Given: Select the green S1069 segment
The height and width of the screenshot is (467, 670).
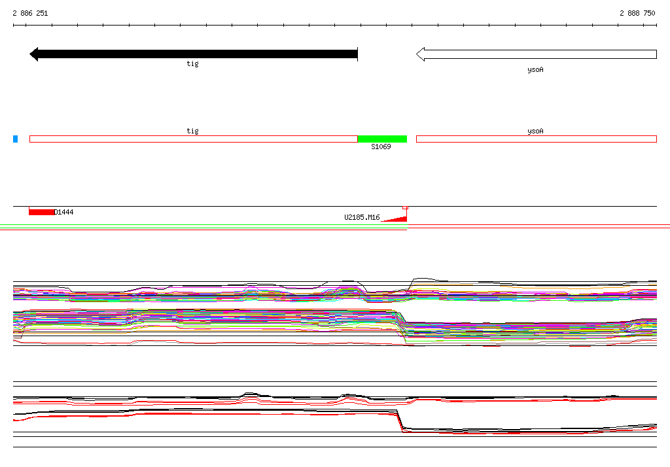Looking at the screenshot, I should (x=382, y=139).
